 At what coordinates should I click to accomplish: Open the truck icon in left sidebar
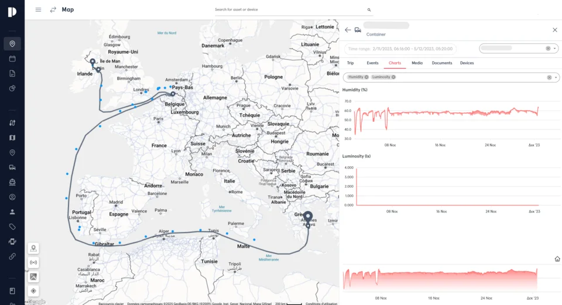[x=12, y=167]
